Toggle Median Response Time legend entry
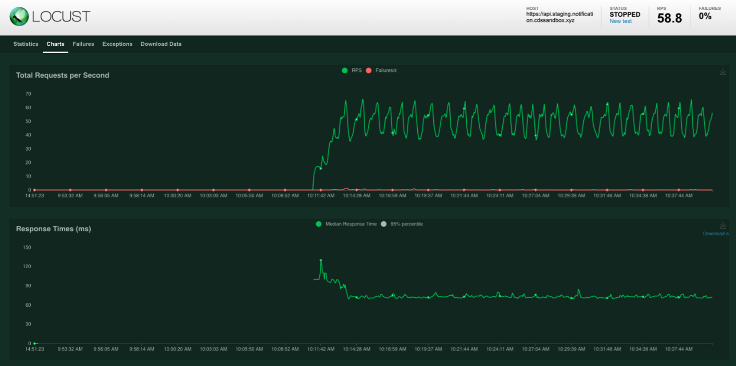This screenshot has height=366, width=736. tap(346, 224)
